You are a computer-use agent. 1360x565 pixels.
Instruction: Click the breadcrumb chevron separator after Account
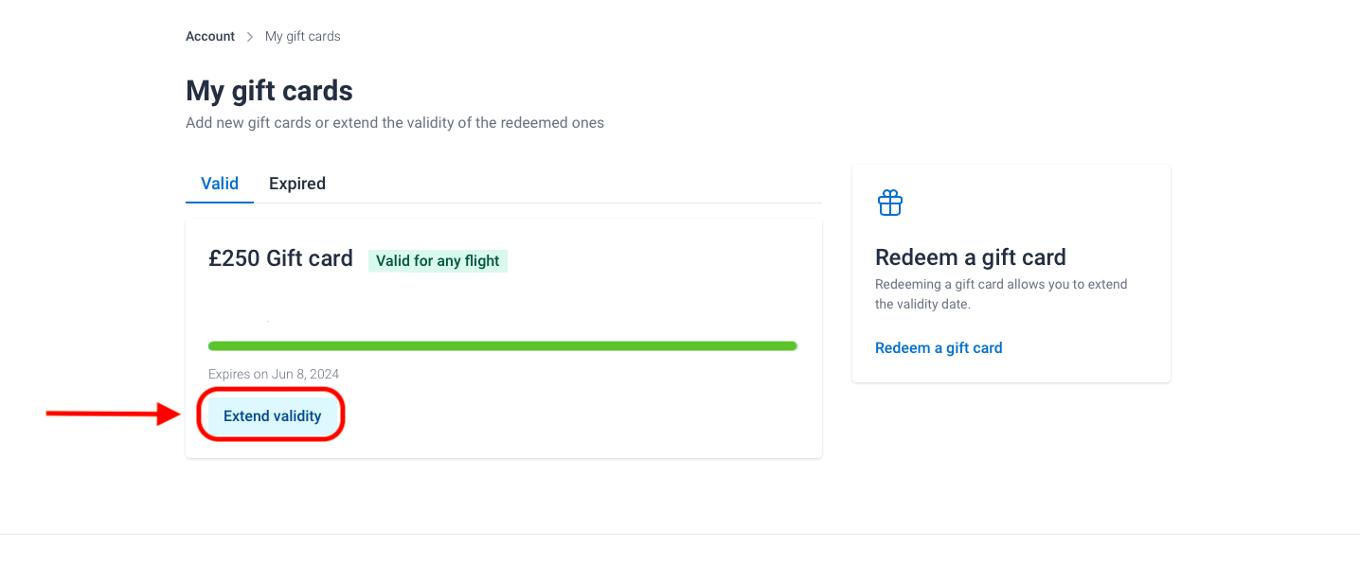pos(250,37)
